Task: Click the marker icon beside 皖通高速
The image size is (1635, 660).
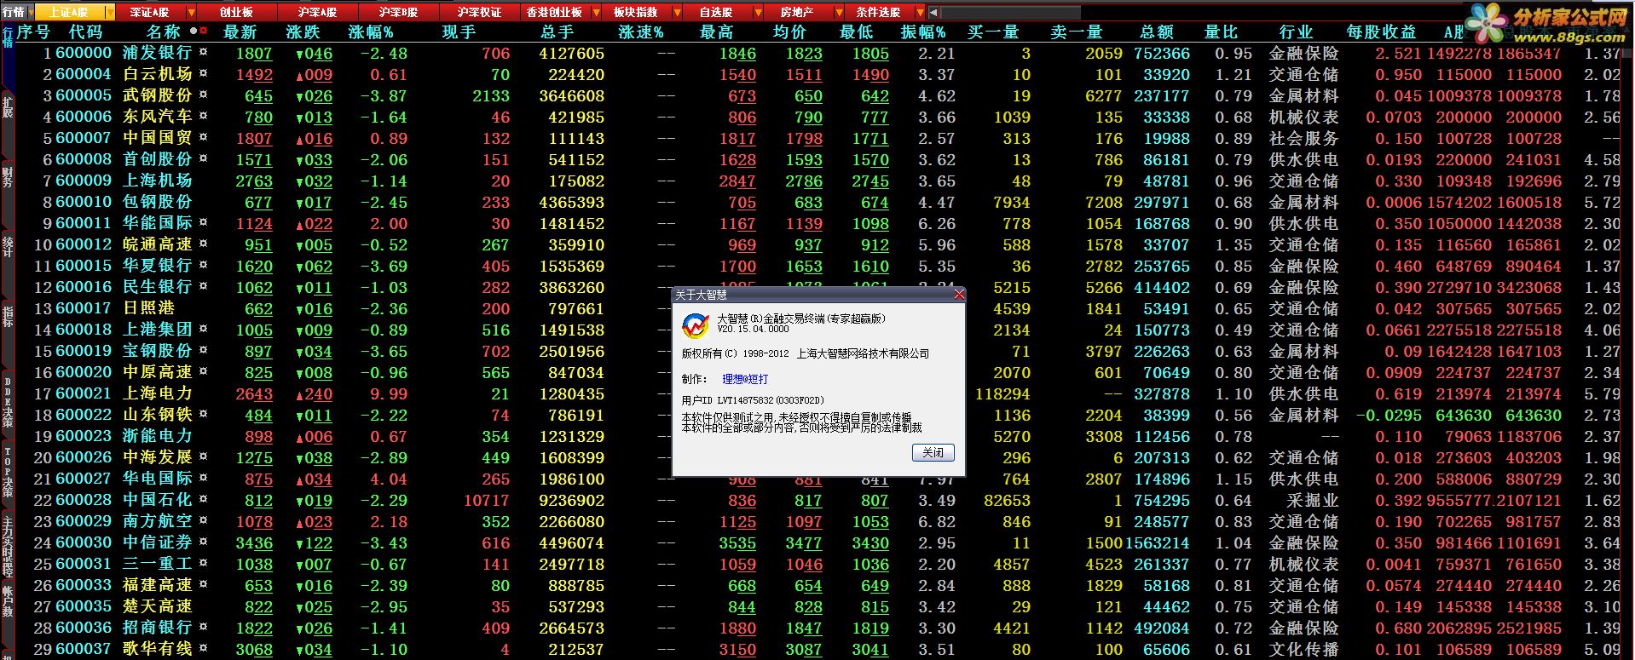Action: 203,244
